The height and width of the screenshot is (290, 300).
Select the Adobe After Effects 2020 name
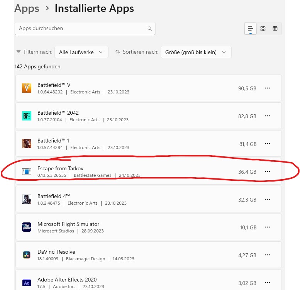(x=67, y=280)
